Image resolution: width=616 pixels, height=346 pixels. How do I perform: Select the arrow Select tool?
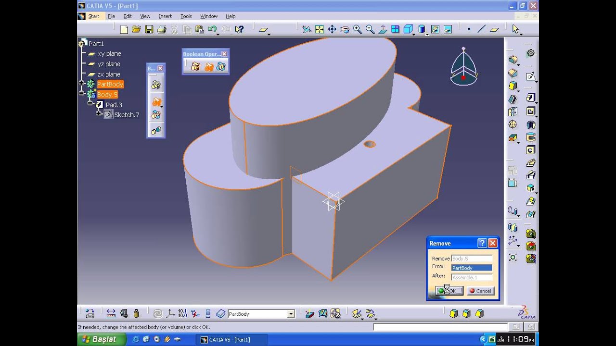point(515,29)
